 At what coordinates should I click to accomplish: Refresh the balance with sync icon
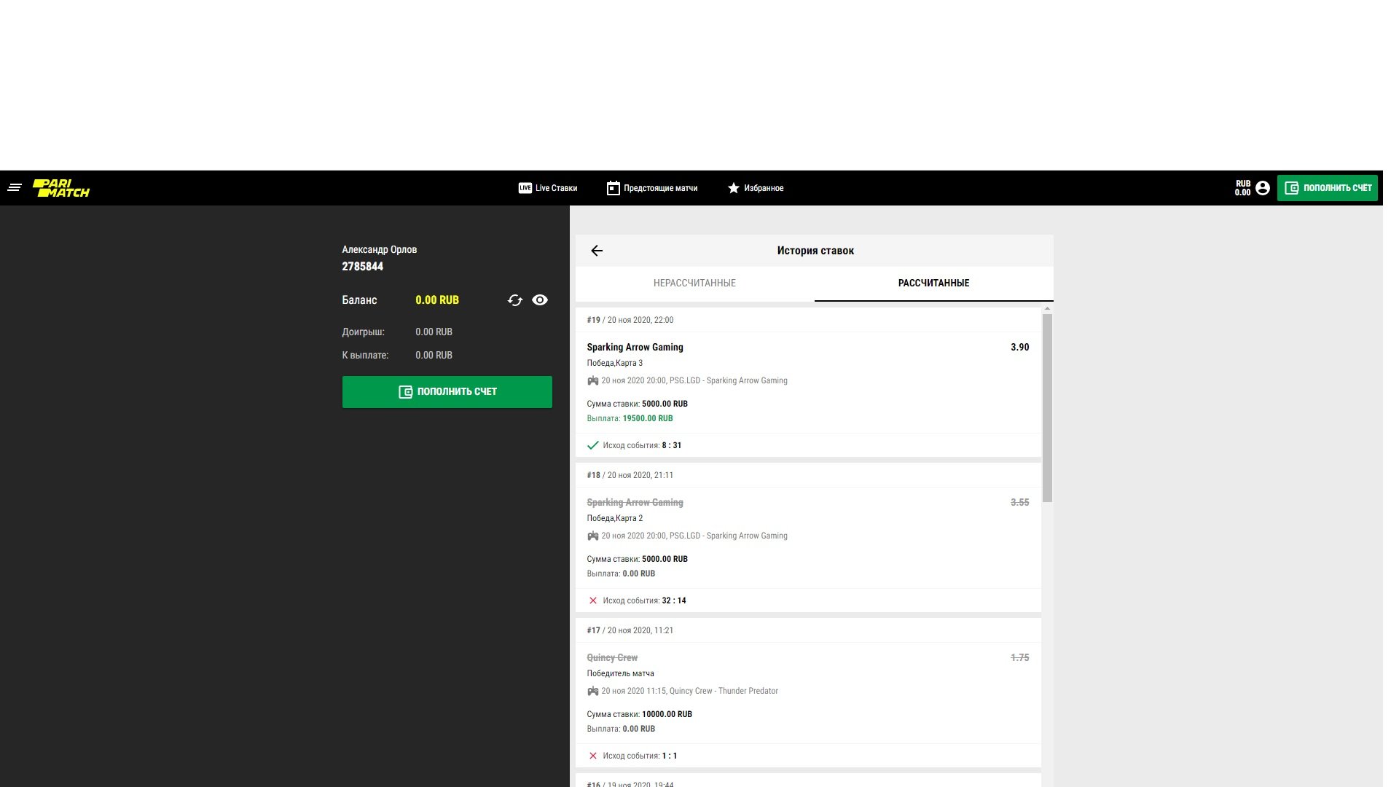(x=515, y=300)
